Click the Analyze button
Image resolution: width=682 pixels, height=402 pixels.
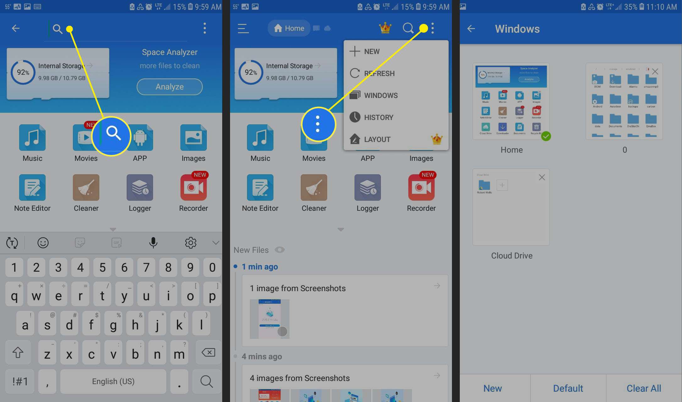169,87
